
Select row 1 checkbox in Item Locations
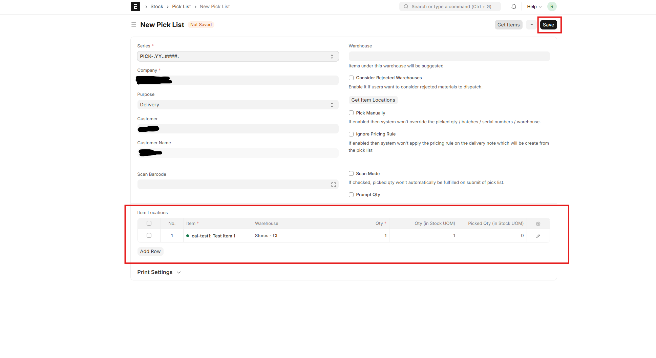click(149, 235)
